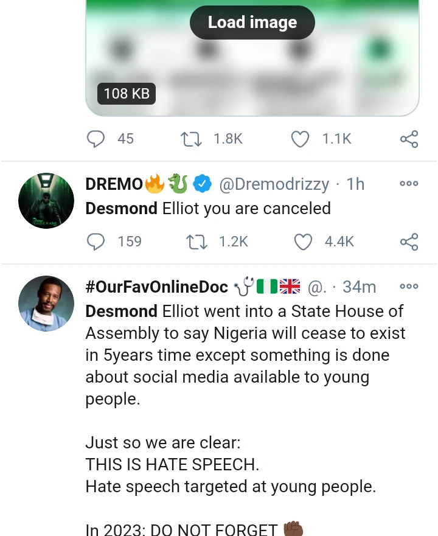The height and width of the screenshot is (536, 438).
Task: Share DREMO's 'you are canceled' tweet
Action: [409, 242]
